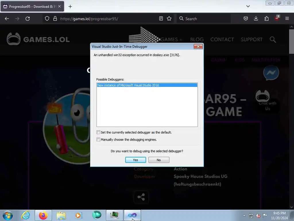Image resolution: width=294 pixels, height=221 pixels.
Task: Click the muted volume tray icon
Action: tap(258, 216)
